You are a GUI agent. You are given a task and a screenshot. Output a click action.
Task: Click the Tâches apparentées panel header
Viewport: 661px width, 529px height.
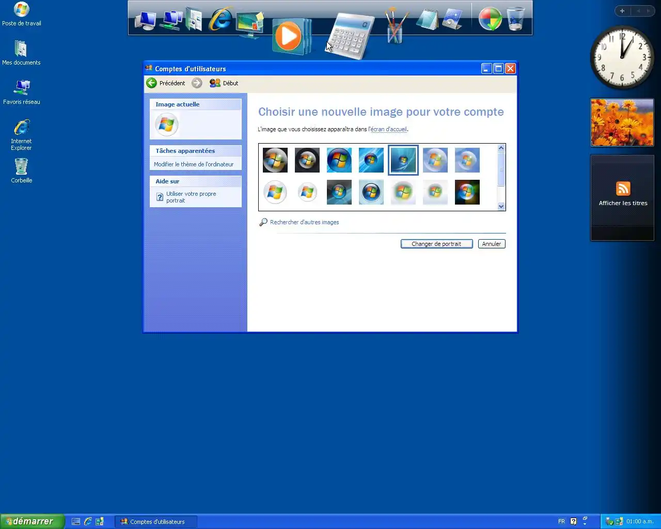[196, 151]
